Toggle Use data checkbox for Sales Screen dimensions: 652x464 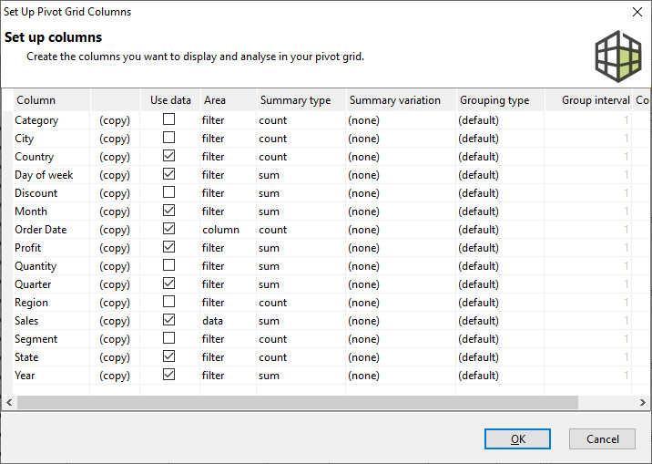point(168,320)
